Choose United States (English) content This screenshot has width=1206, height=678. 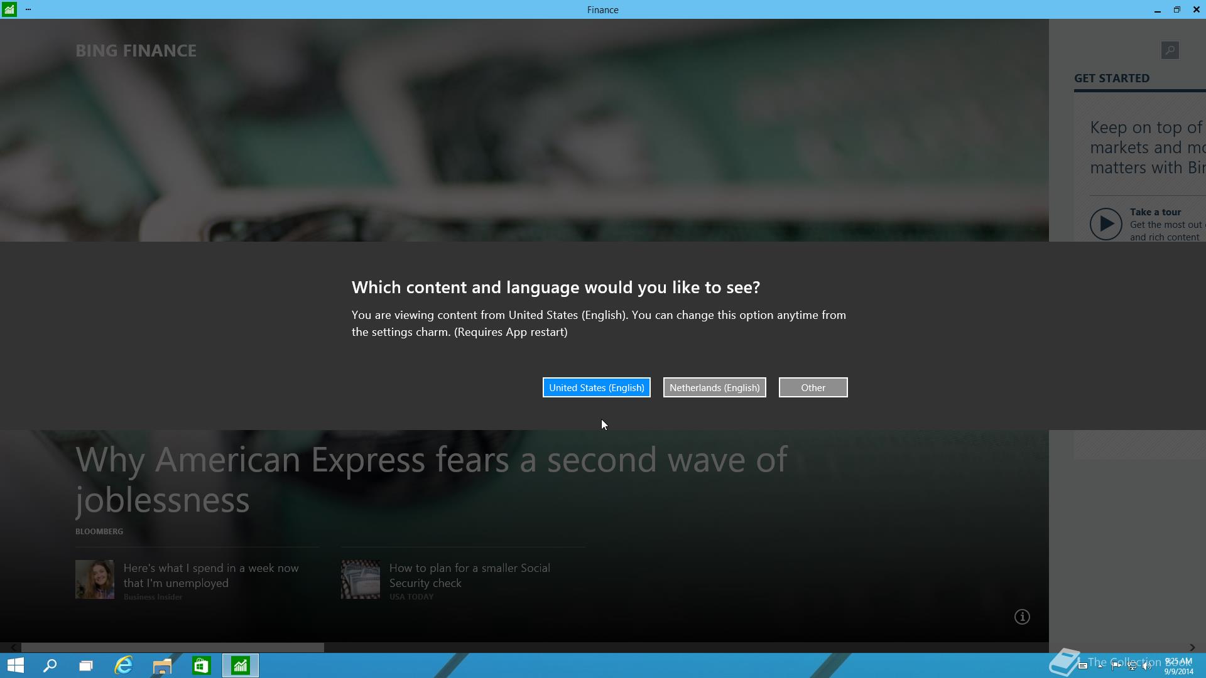pos(596,387)
